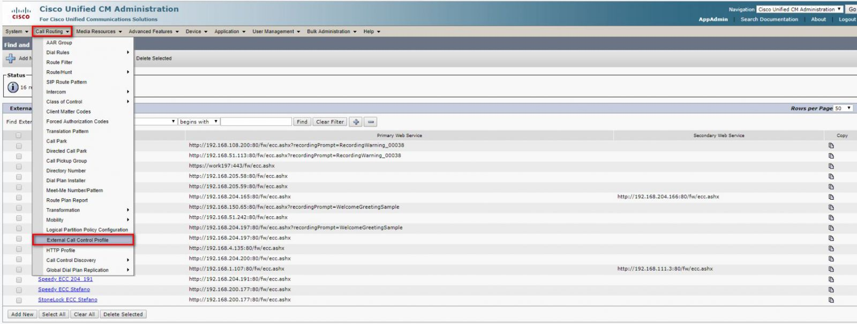This screenshot has height=324, width=857.
Task: Click copy icon for https://work197 row
Action: tap(831, 166)
